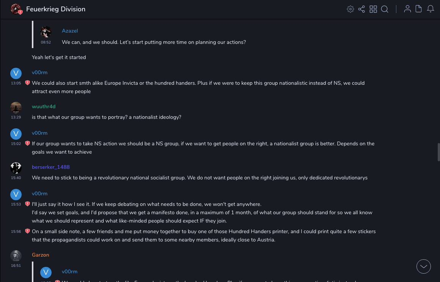
Task: Click the red shield flag at 15:56
Action: [x=27, y=231]
